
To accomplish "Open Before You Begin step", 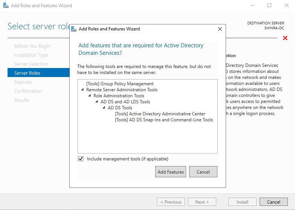I will point(32,46).
